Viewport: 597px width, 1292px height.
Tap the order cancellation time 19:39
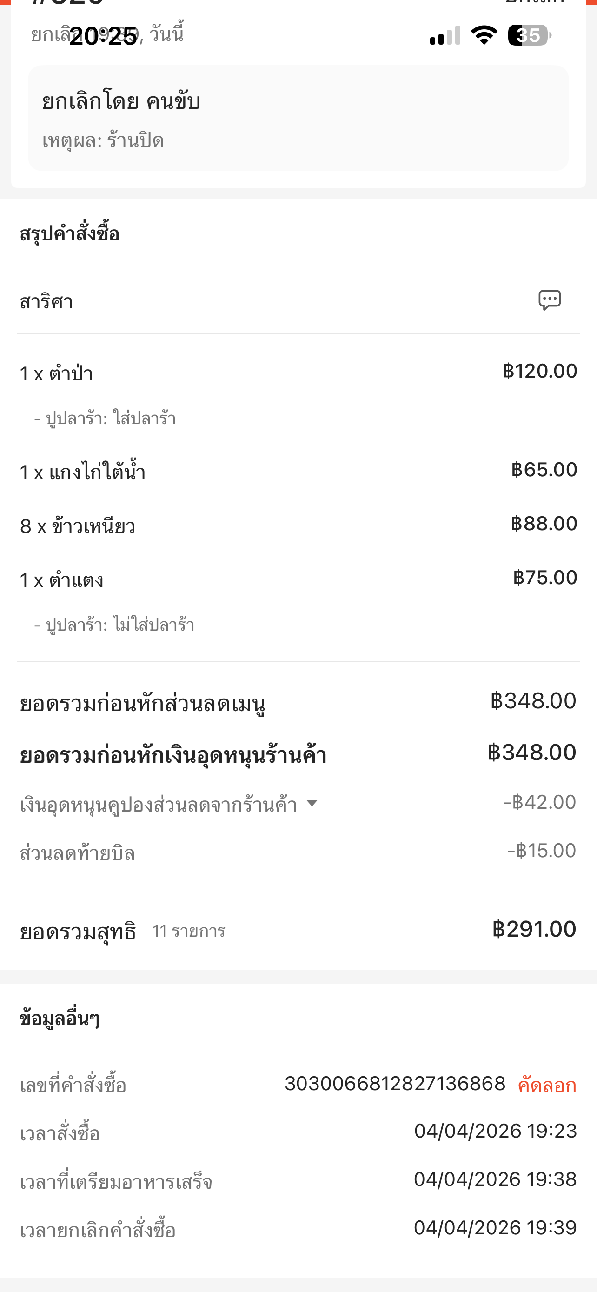tap(495, 1227)
